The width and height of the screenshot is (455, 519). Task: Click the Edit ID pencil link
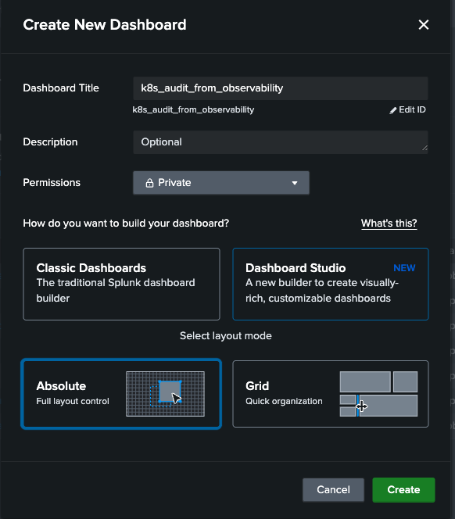407,110
